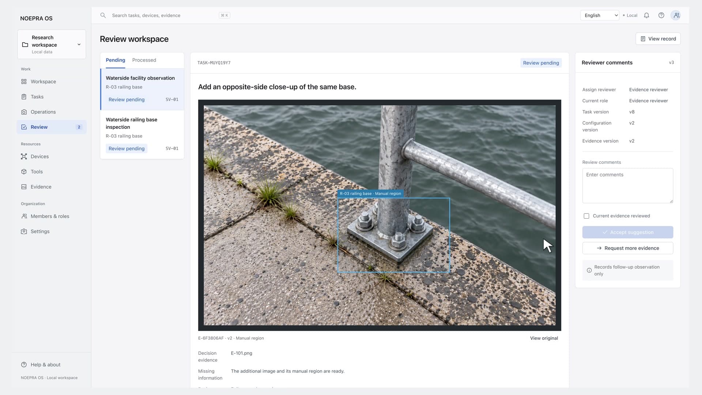Click the search magnifier icon

click(103, 15)
